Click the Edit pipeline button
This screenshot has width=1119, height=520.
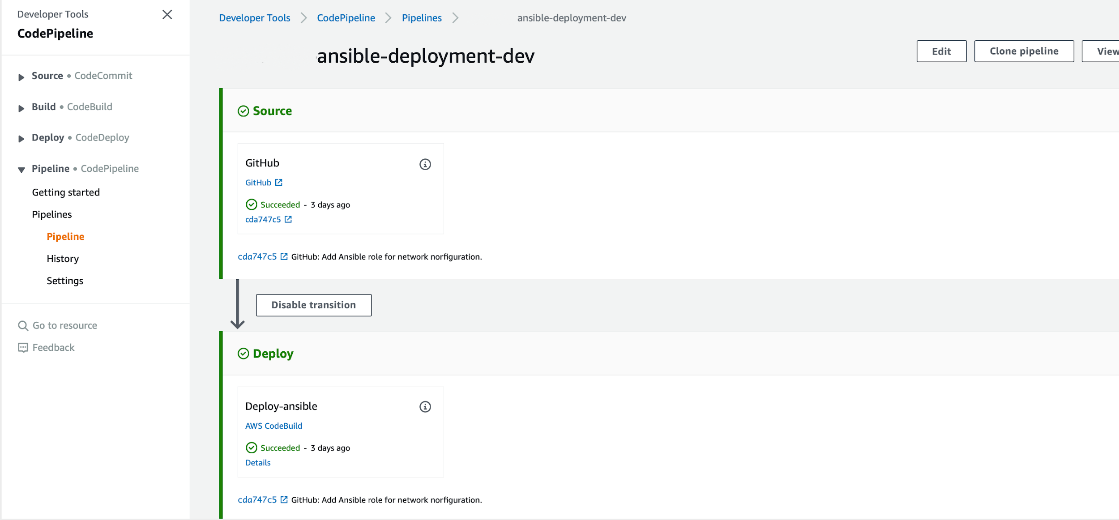click(x=941, y=51)
